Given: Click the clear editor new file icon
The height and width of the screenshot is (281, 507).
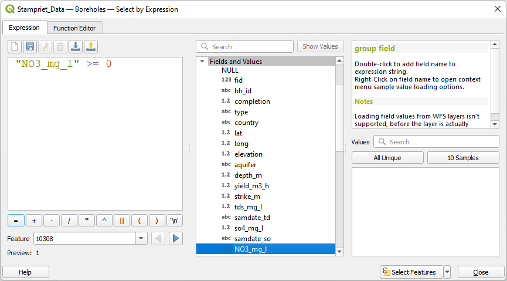Looking at the screenshot, I should [x=14, y=46].
